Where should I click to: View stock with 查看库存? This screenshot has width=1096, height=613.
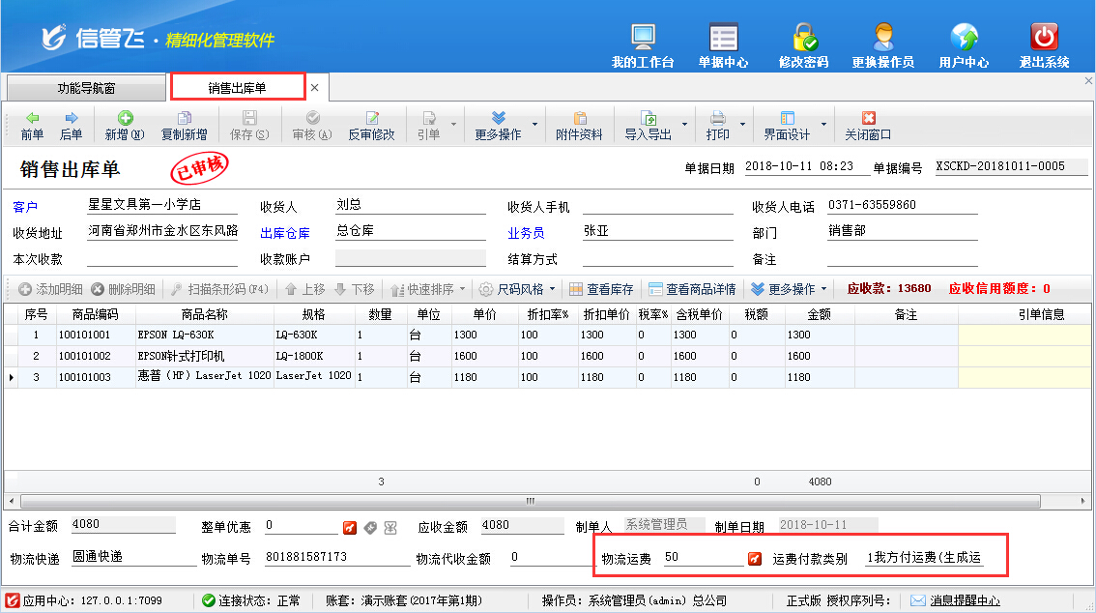pos(601,289)
